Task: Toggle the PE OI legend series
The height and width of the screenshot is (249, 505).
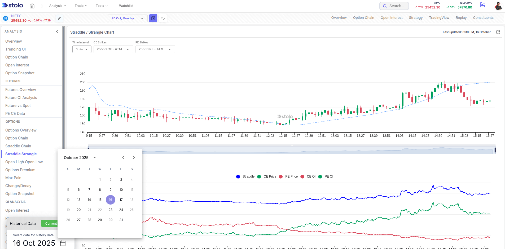Action: pyautogui.click(x=326, y=176)
